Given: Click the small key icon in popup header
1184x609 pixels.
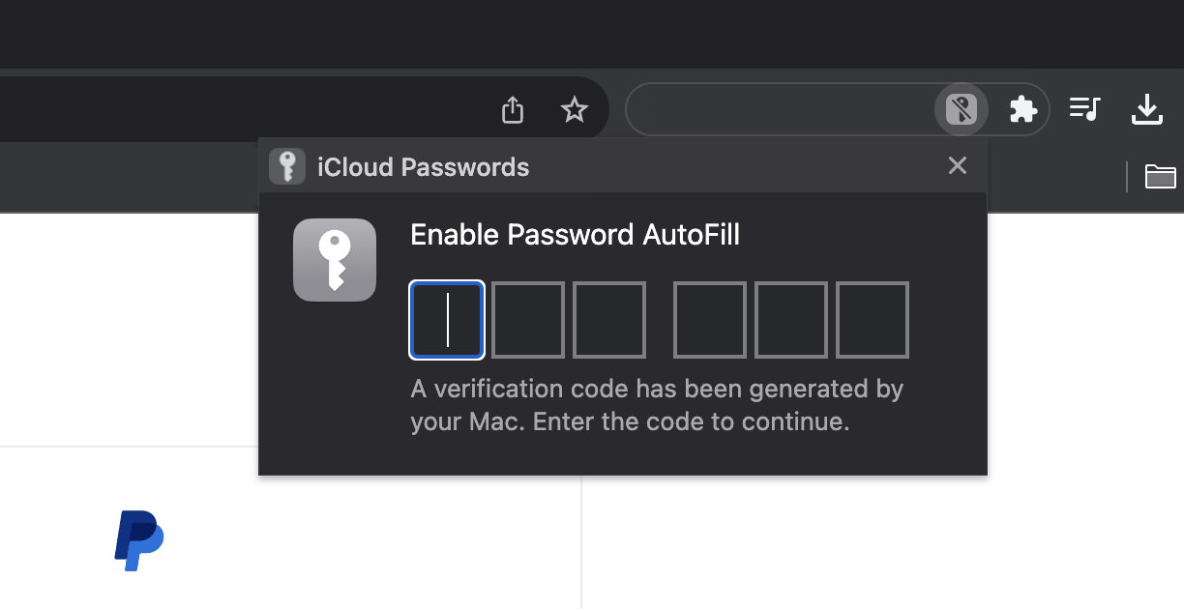Looking at the screenshot, I should [287, 166].
